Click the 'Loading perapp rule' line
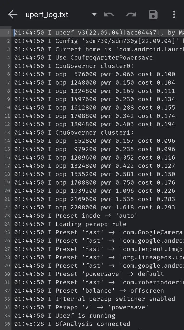The height and width of the screenshot is (330, 184). (x=91, y=224)
